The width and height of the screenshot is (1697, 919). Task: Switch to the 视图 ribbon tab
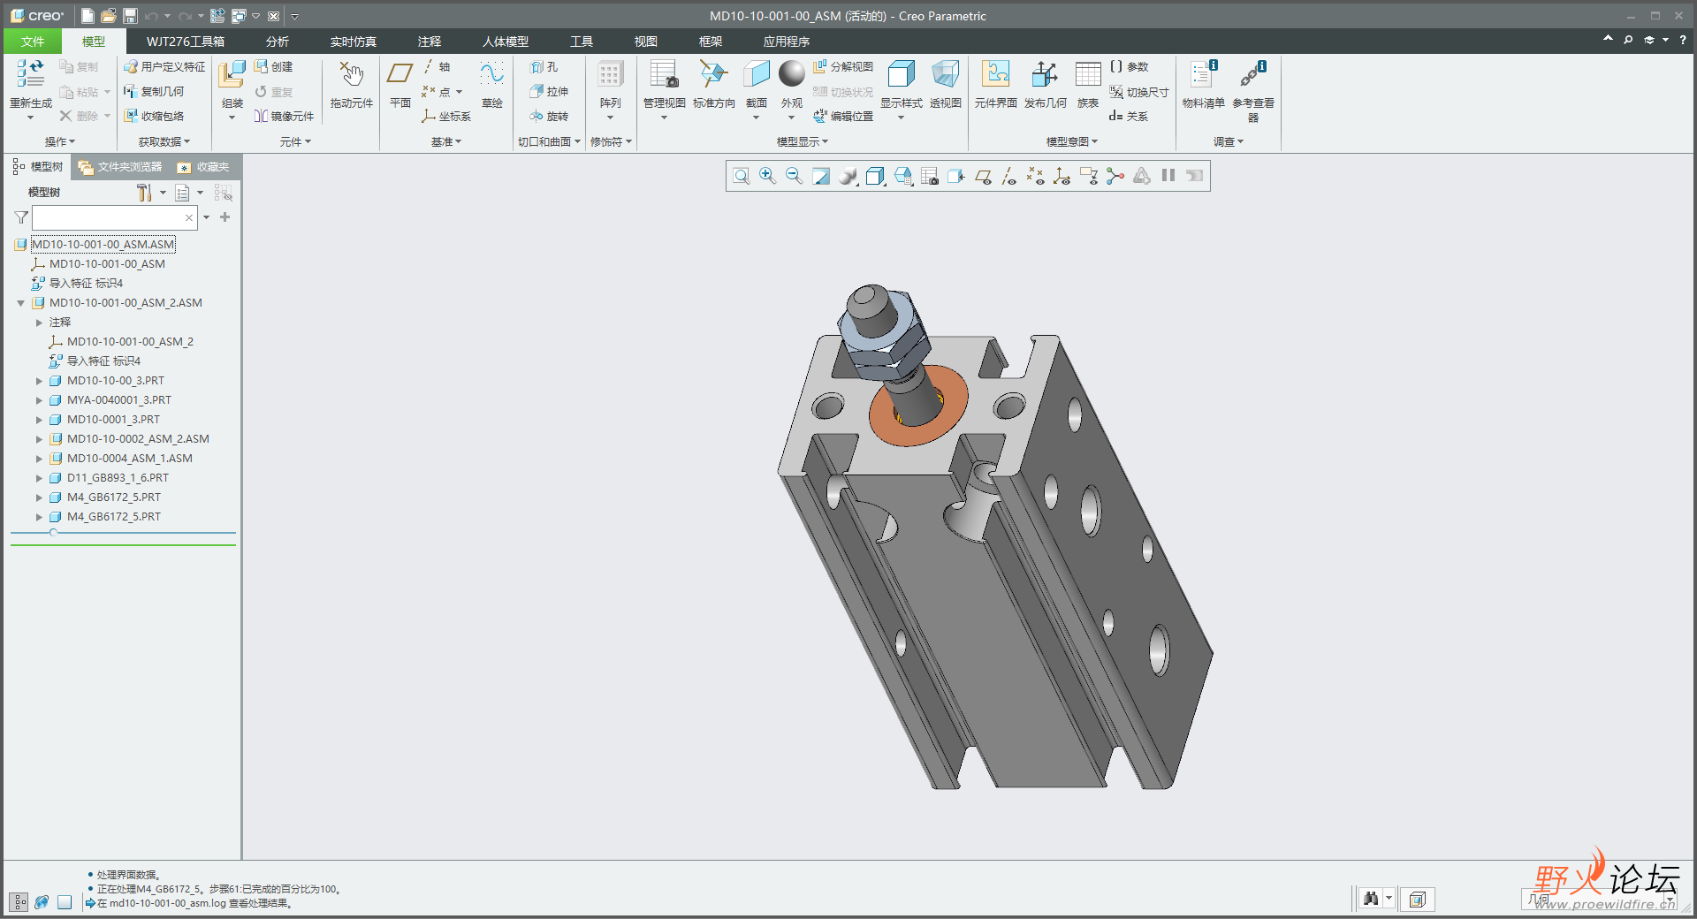(646, 42)
